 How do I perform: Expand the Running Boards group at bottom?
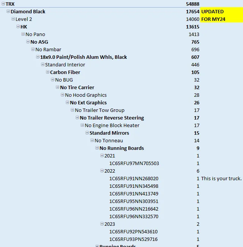point(97,245)
